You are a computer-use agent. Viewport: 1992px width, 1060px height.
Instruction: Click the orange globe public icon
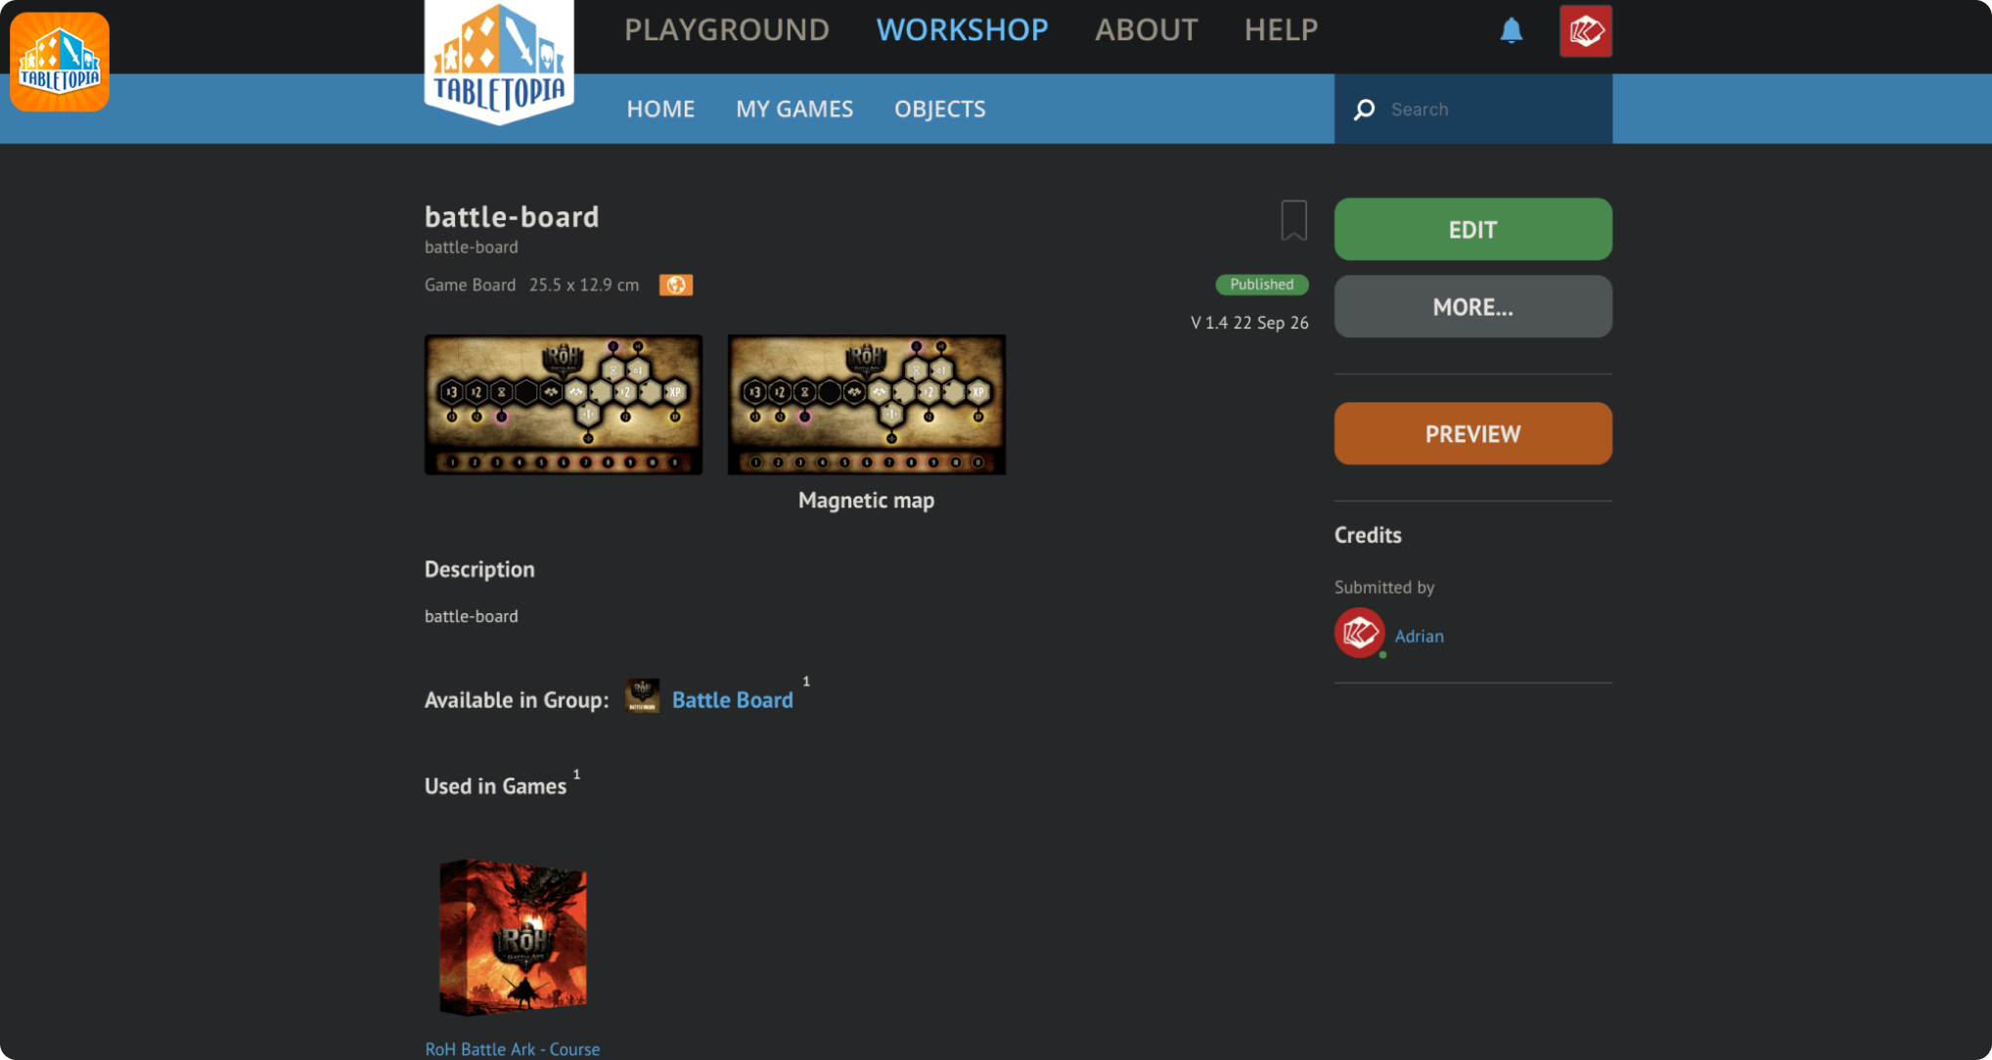[676, 285]
